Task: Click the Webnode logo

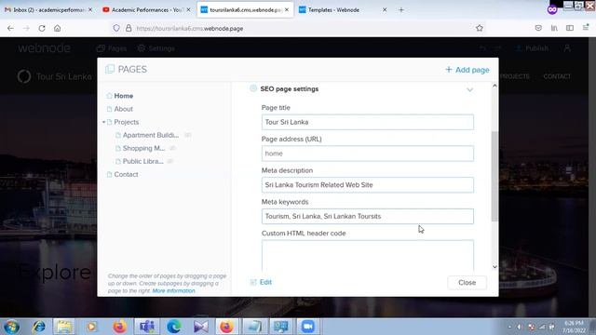Action: pos(44,48)
